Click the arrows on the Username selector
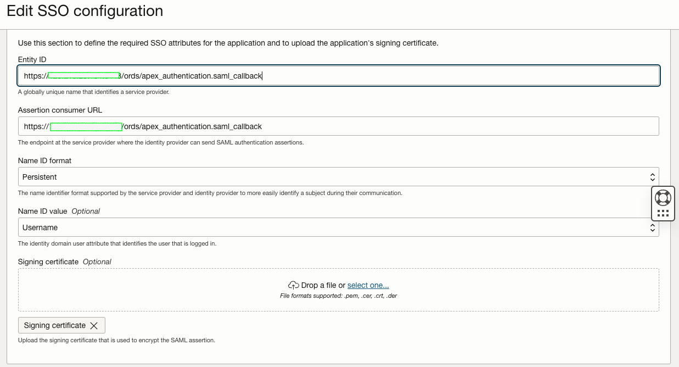679x367 pixels. coord(652,227)
